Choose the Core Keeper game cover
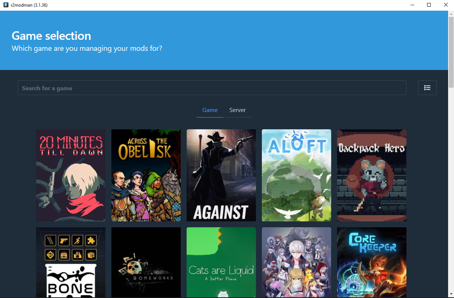The width and height of the screenshot is (454, 298). click(x=372, y=262)
